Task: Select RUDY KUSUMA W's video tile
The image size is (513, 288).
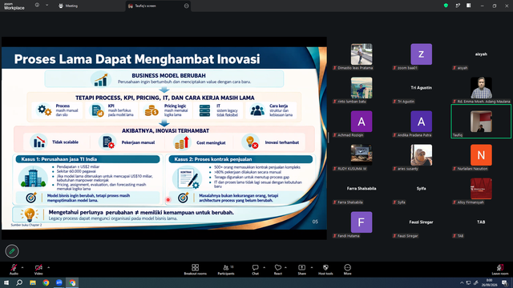Action: 362,155
